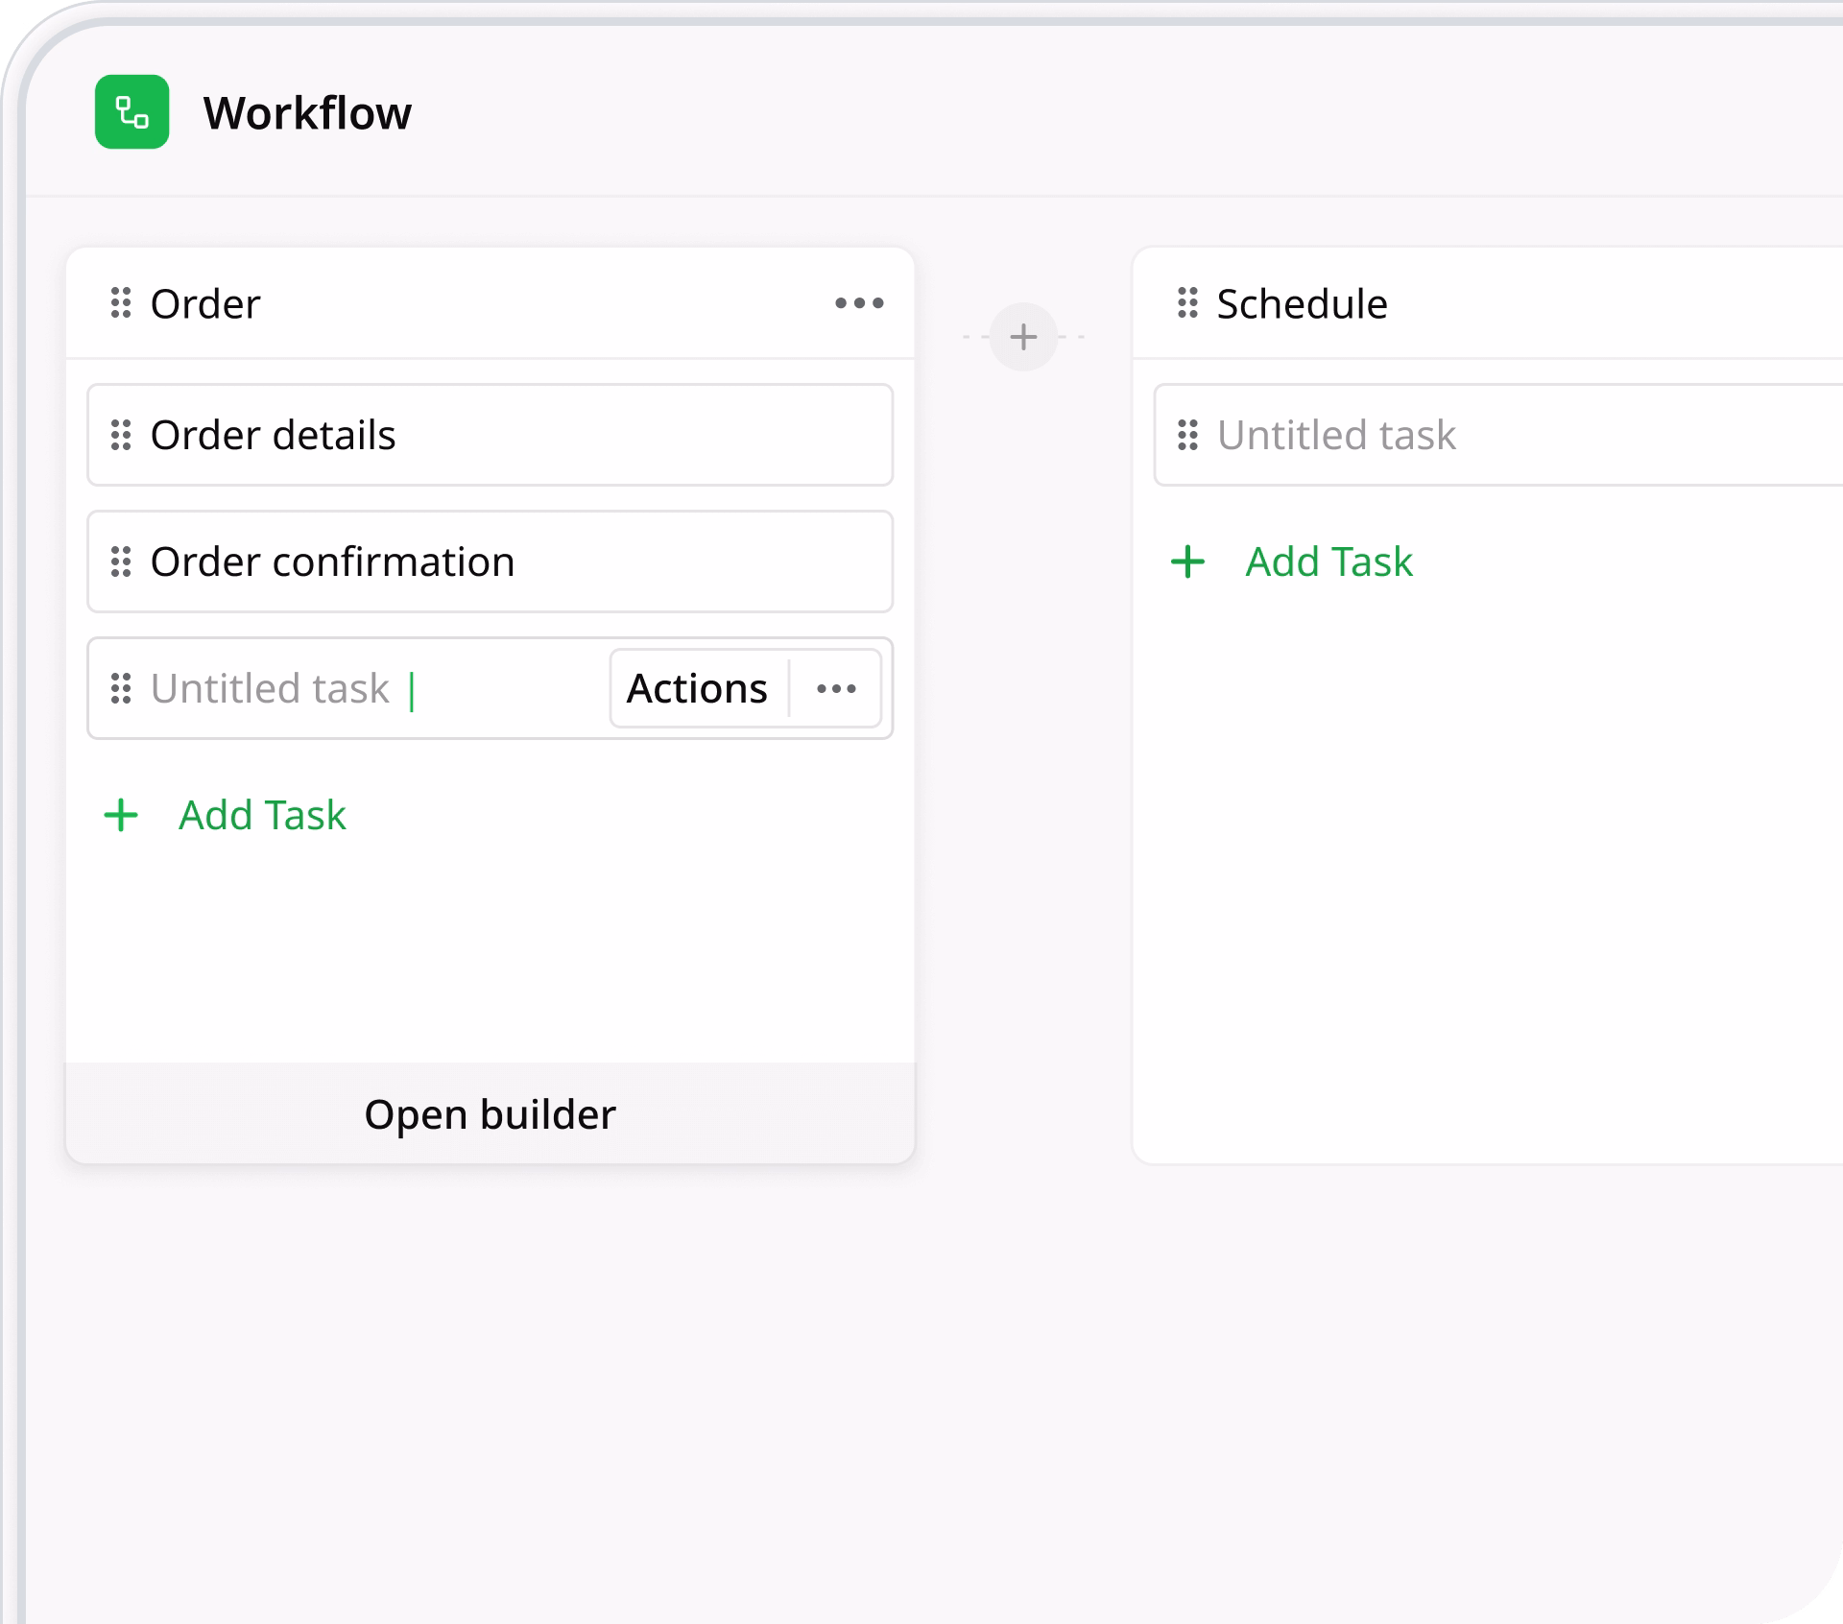
Task: Click the Schedule Untitled task drag handle
Action: [x=1187, y=435]
